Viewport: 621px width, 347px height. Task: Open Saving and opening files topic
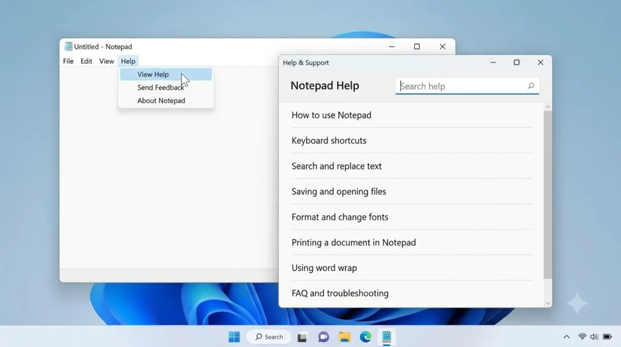[412, 191]
